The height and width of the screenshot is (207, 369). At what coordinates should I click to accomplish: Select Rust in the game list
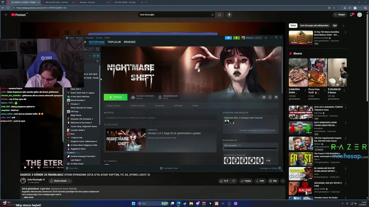pos(73,134)
